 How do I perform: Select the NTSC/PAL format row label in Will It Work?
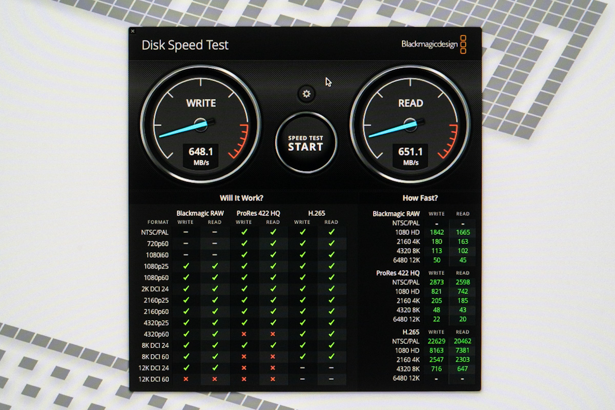coord(155,232)
